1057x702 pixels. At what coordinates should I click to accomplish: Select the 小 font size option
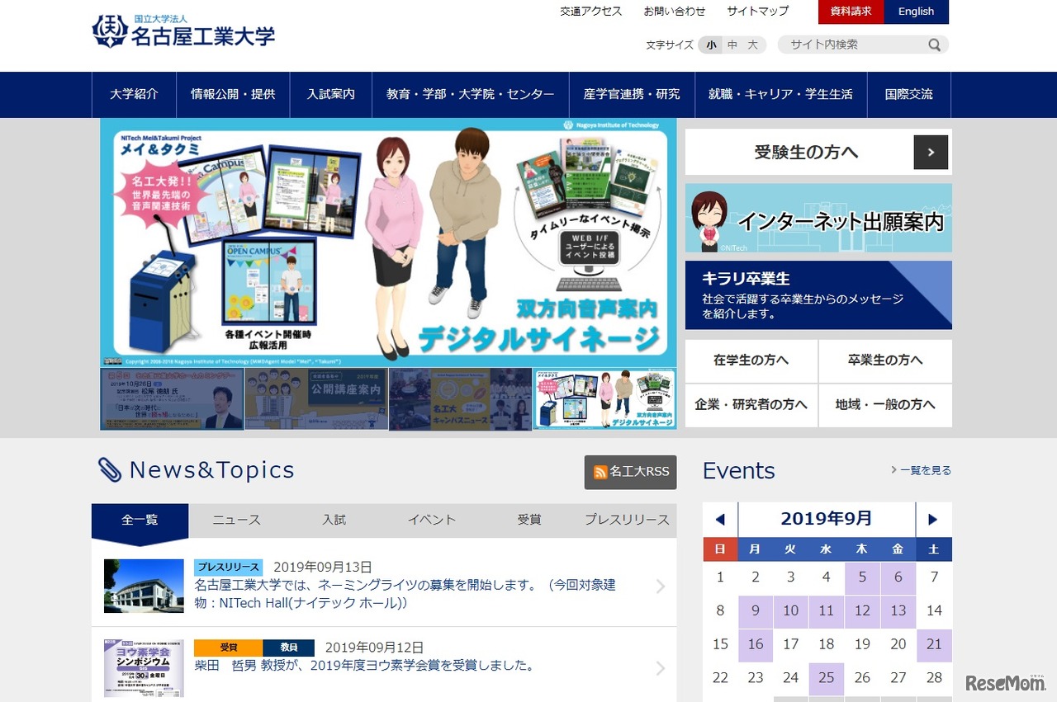(710, 45)
